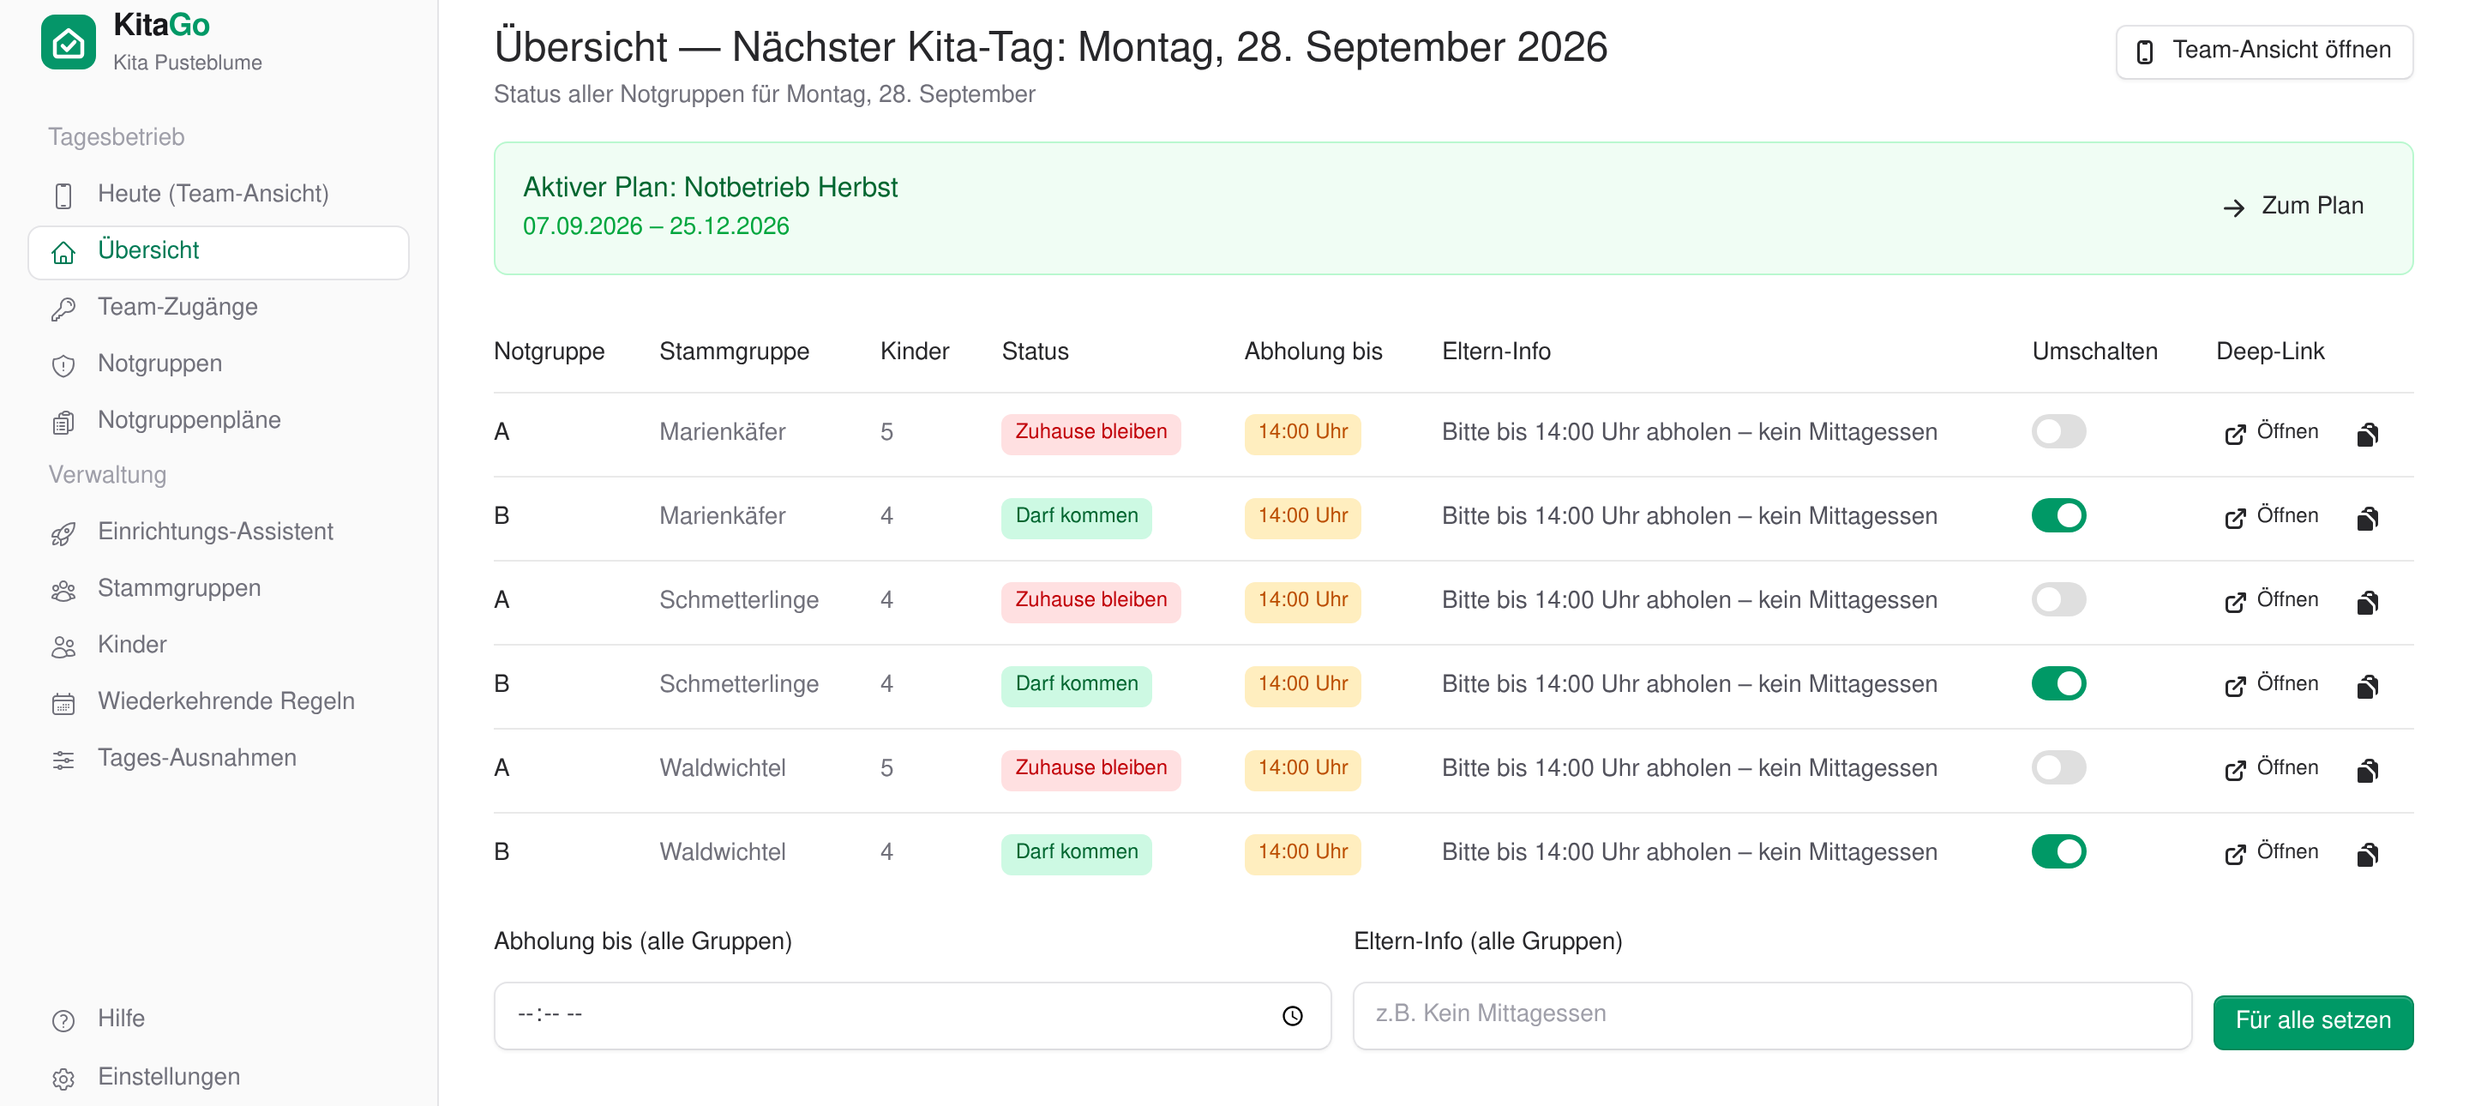Open Stammgruppen management

click(x=219, y=588)
